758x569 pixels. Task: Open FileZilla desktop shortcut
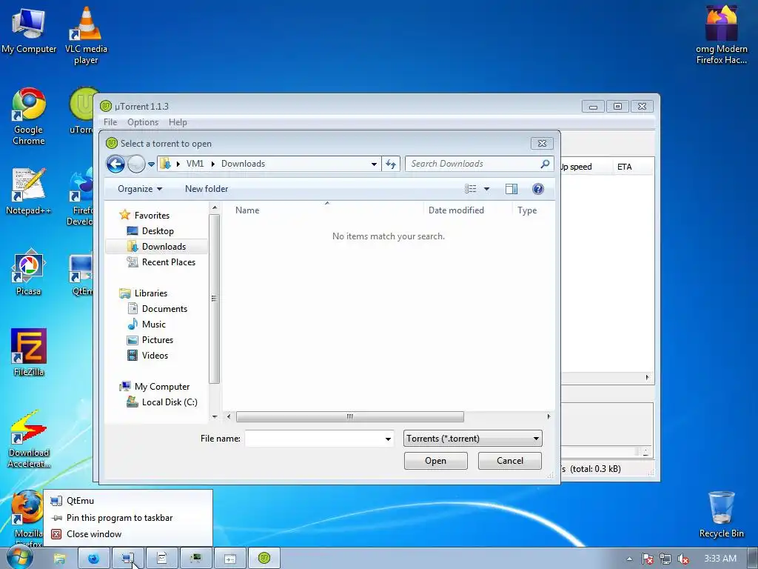[29, 352]
